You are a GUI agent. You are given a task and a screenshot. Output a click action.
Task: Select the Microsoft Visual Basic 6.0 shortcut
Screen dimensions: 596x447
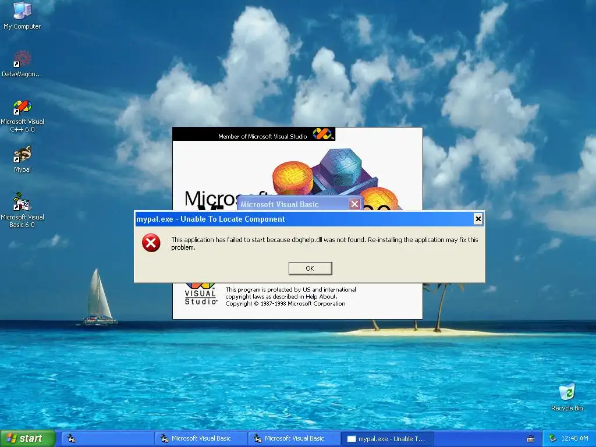click(22, 210)
